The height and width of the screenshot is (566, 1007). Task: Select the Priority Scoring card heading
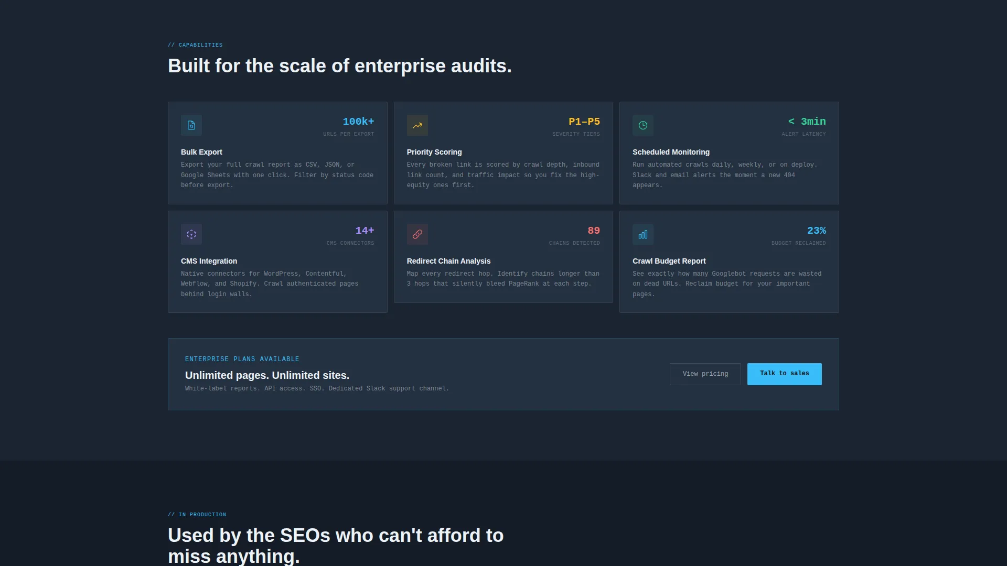pyautogui.click(x=434, y=152)
